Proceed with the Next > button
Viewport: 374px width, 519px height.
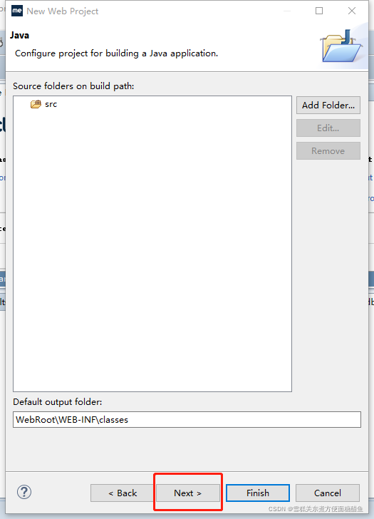coord(188,493)
